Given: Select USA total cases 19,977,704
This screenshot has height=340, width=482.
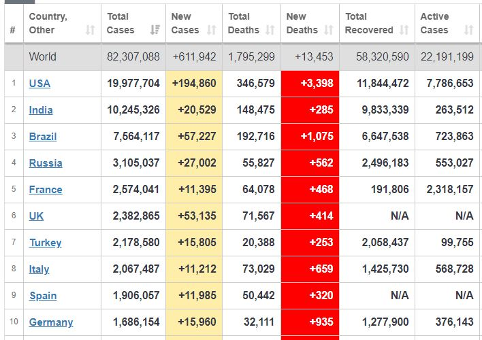Looking at the screenshot, I should [133, 83].
